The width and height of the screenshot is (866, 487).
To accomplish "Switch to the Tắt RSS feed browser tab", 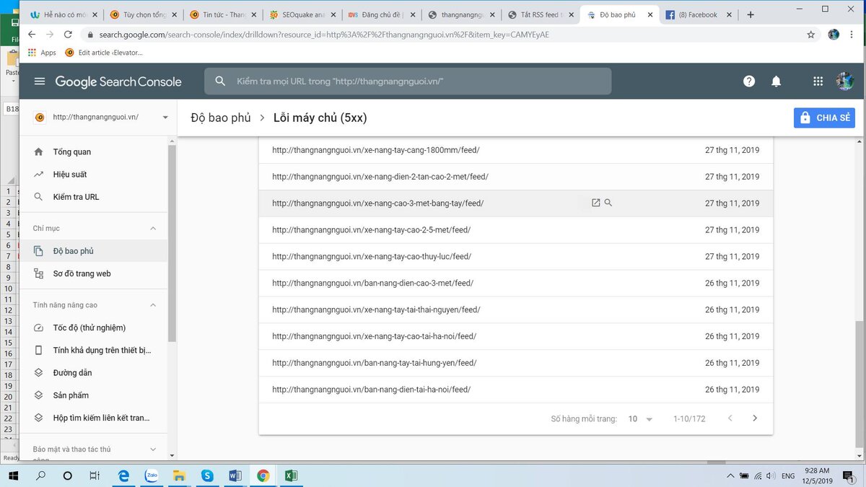I will point(540,14).
